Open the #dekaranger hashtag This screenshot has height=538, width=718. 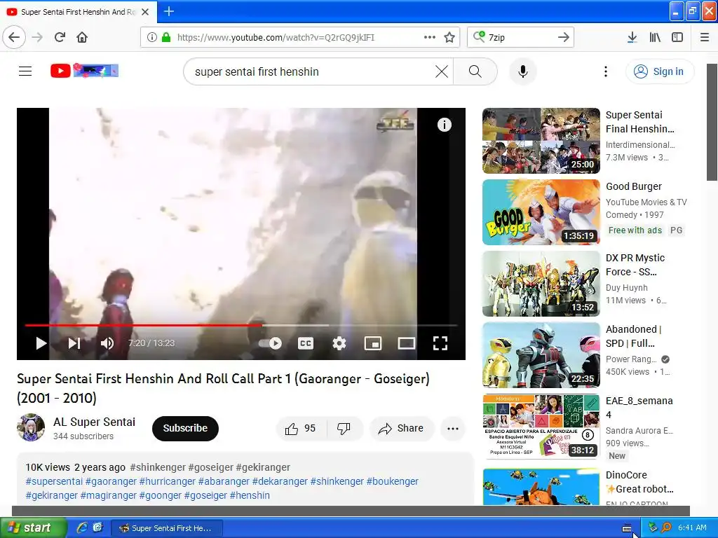click(280, 481)
